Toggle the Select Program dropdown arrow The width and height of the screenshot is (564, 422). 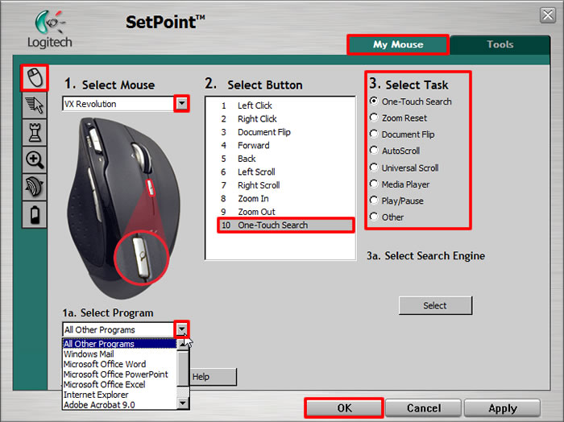182,329
